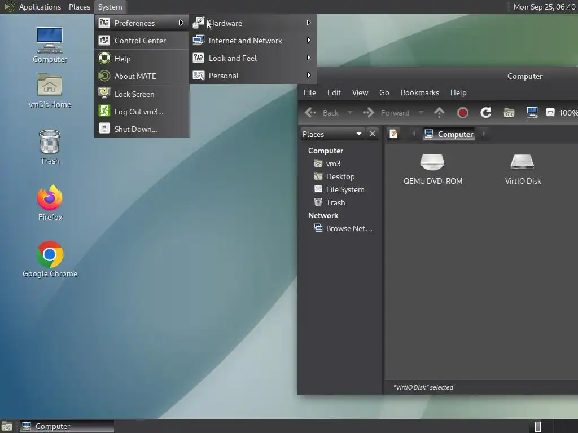This screenshot has height=433, width=578.
Task: Open the Edit menu in Computer window
Action: click(x=334, y=92)
